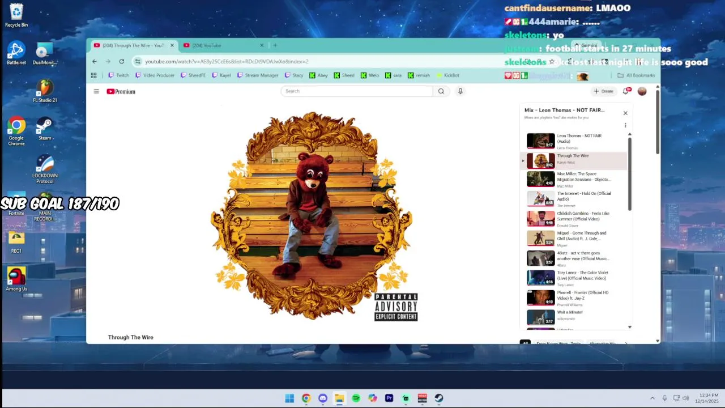Click the College Dropout album art video
The width and height of the screenshot is (725, 408).
click(312, 216)
